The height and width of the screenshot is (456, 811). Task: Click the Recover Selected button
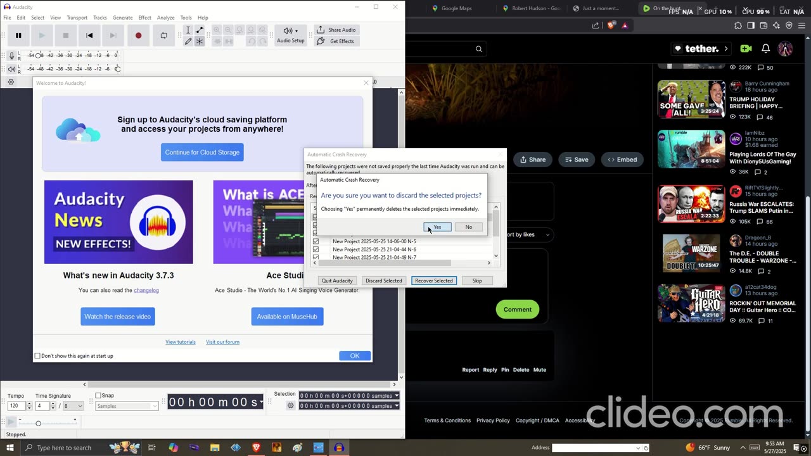tap(433, 281)
